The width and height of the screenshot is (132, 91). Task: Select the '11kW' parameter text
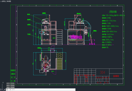[109, 23]
